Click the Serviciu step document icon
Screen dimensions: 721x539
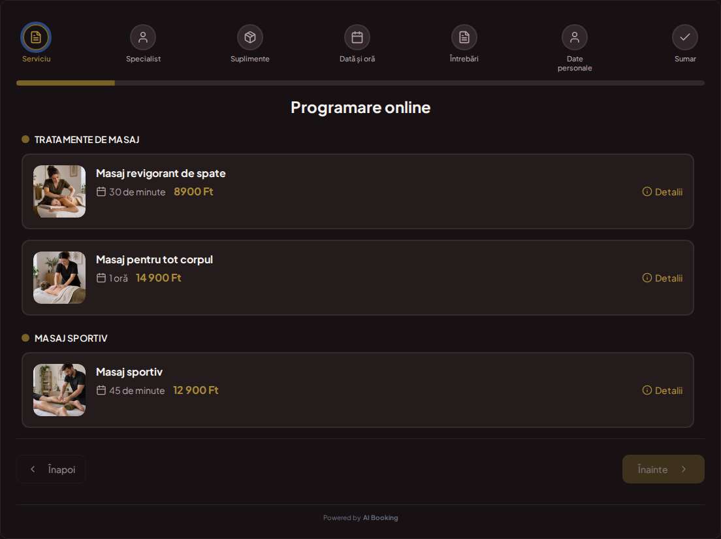click(x=36, y=37)
